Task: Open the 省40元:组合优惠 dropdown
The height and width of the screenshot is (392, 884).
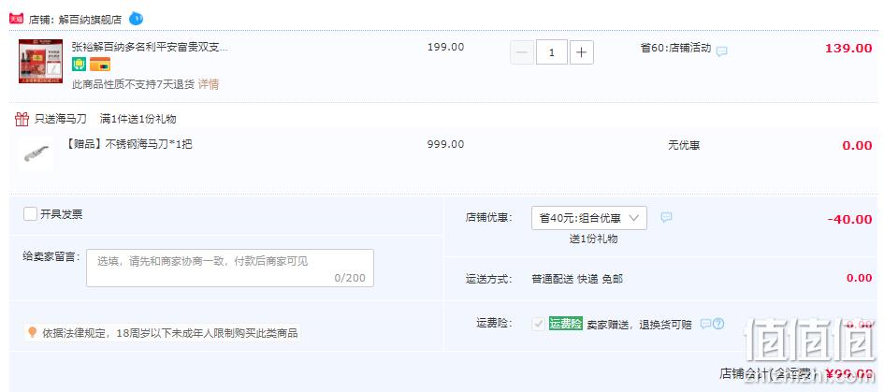Action: pos(589,218)
